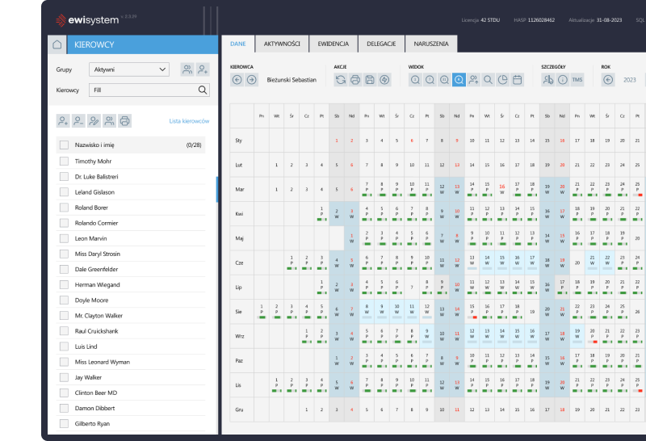
Task: Click the refresh icon in AKCJE
Action: pos(341,80)
